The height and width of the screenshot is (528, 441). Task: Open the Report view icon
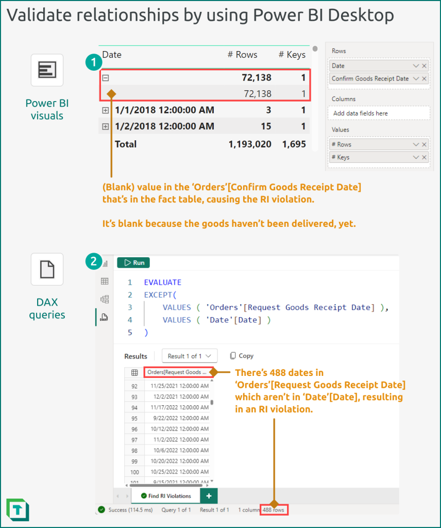click(x=106, y=263)
